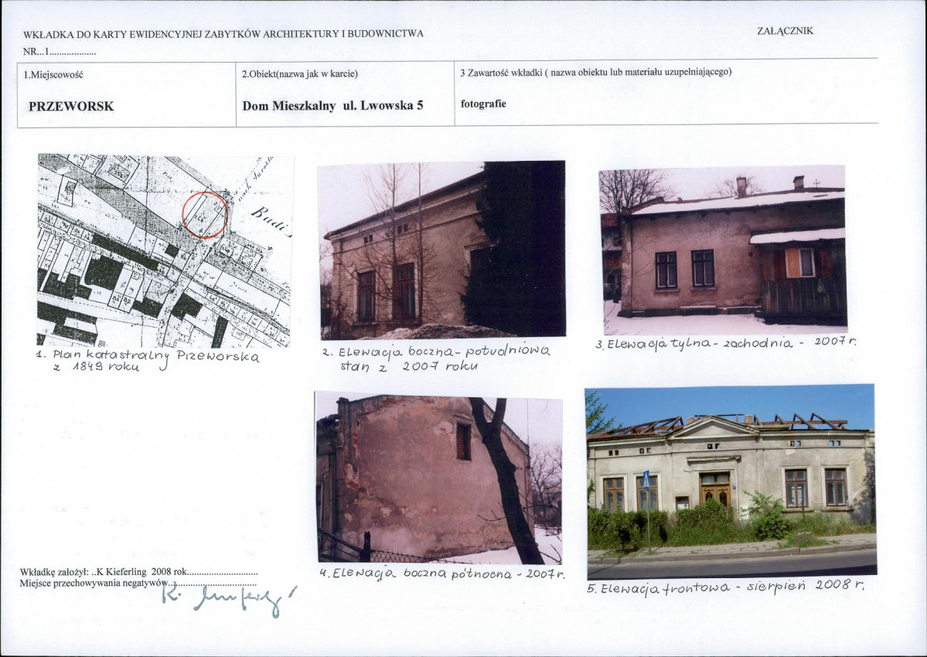Screen dimensions: 927x657
Task: Click 'Dom Mieszkalny ul. Lwowska 5'
Action: click(333, 106)
